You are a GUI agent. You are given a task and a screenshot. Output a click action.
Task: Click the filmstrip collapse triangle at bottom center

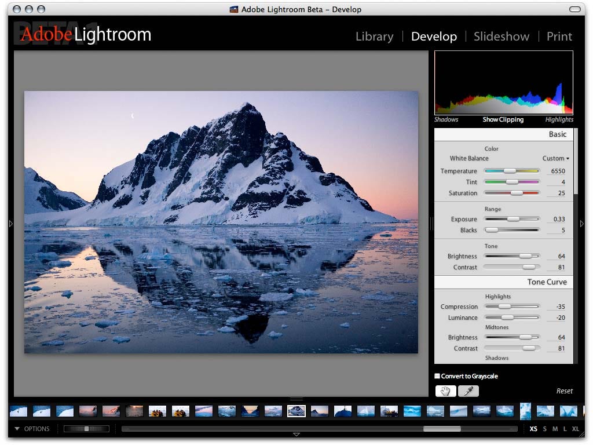pos(296,435)
